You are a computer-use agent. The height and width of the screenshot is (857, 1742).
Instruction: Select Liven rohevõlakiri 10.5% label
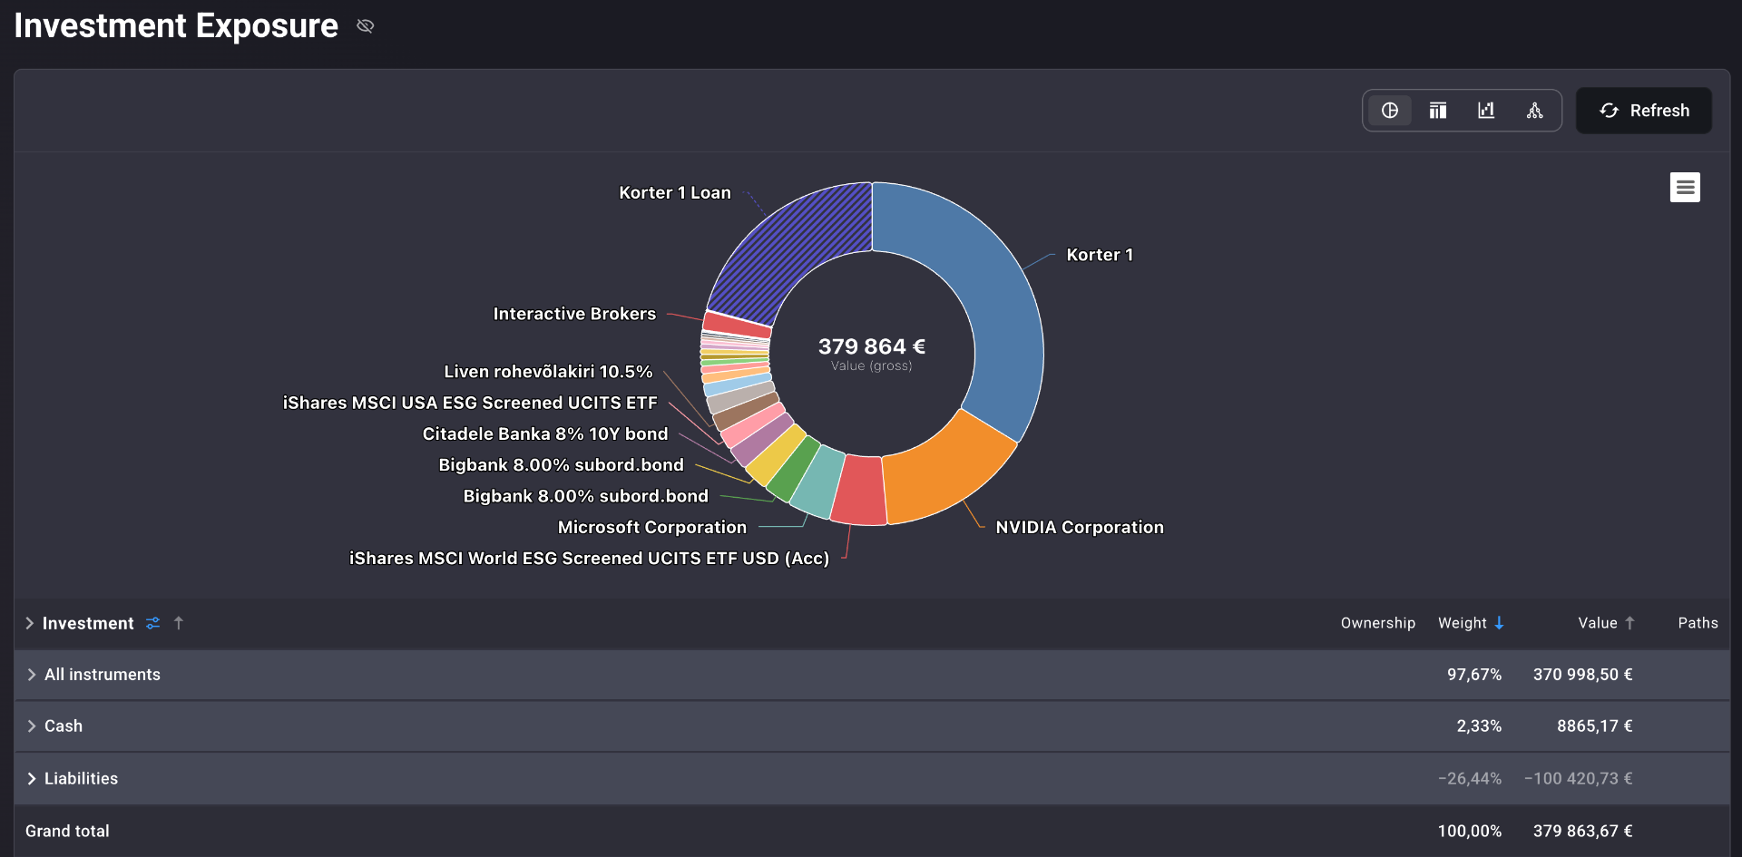[548, 372]
